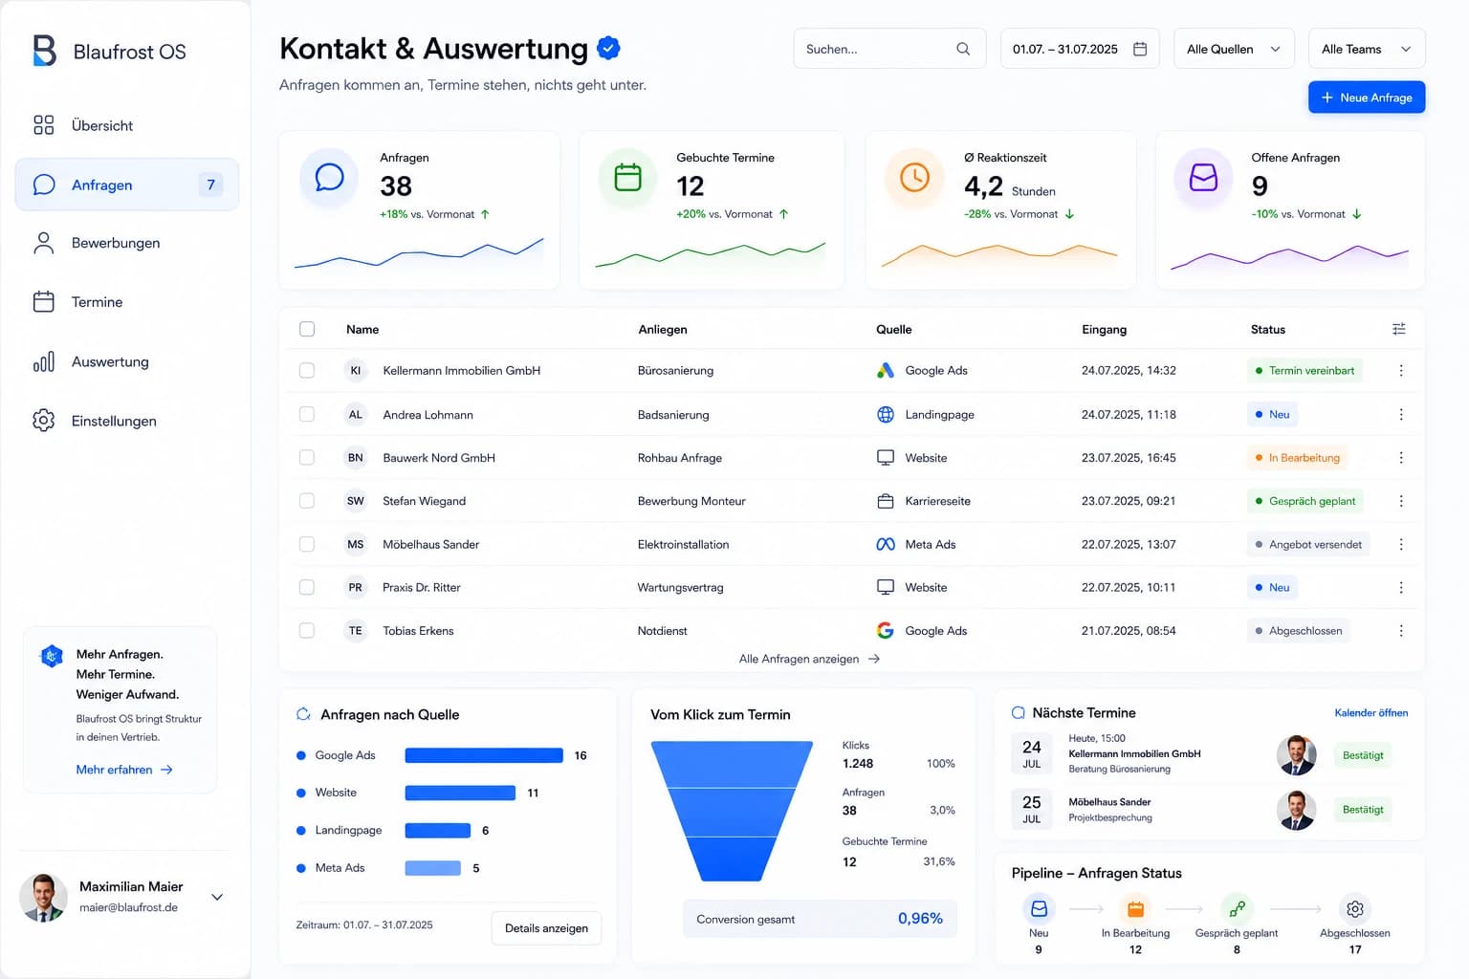Click the table filter settings icon
This screenshot has width=1469, height=979.
click(1399, 329)
